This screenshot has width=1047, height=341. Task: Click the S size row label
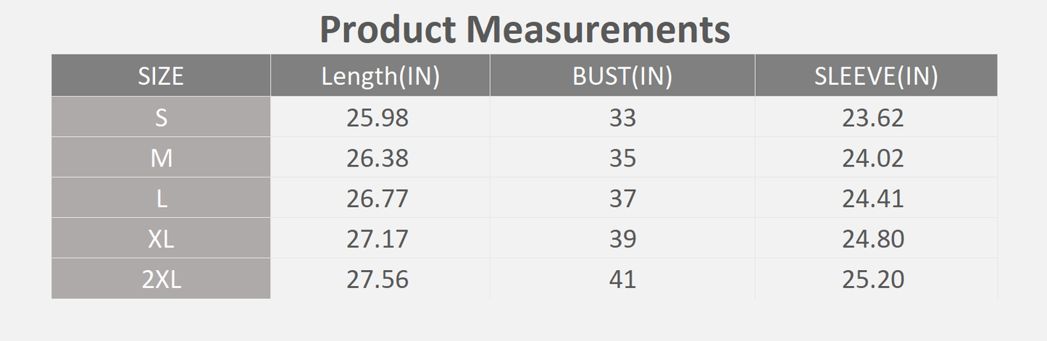161,117
